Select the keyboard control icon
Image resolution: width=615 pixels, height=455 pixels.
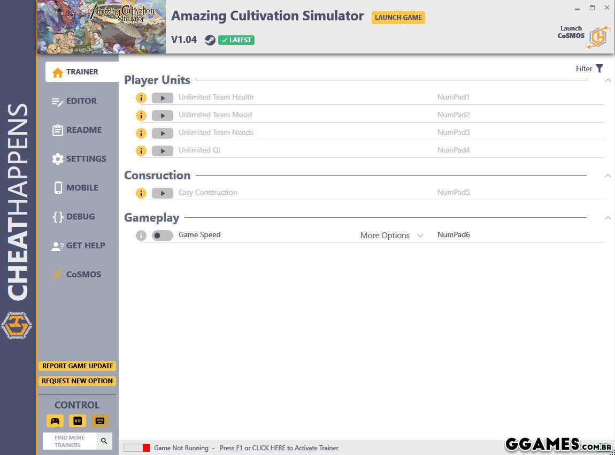(x=99, y=421)
